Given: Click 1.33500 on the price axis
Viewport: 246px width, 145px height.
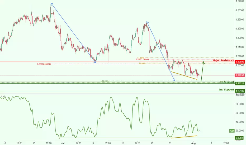Looking at the screenshot, I should 240,10.
